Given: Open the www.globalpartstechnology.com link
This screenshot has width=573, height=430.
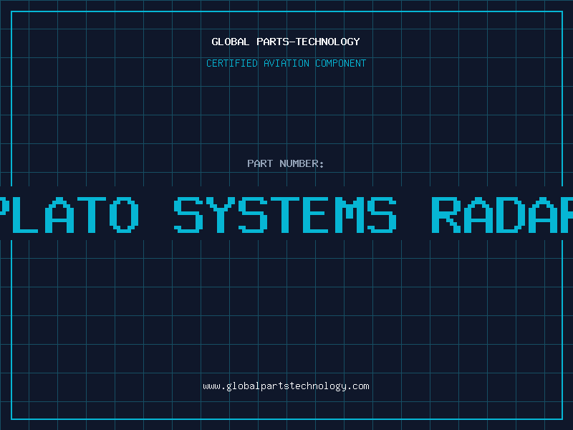Looking at the screenshot, I should (x=286, y=386).
